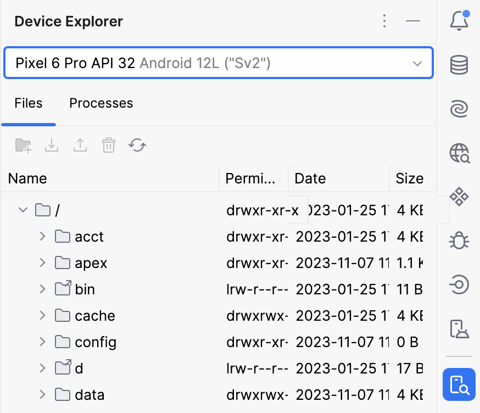Click the Synchronize refresh toolbar icon

(x=137, y=146)
